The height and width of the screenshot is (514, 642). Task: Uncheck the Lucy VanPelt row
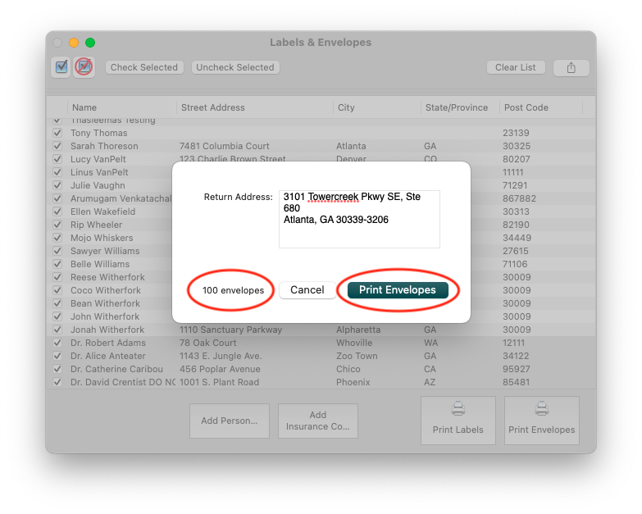pos(57,159)
